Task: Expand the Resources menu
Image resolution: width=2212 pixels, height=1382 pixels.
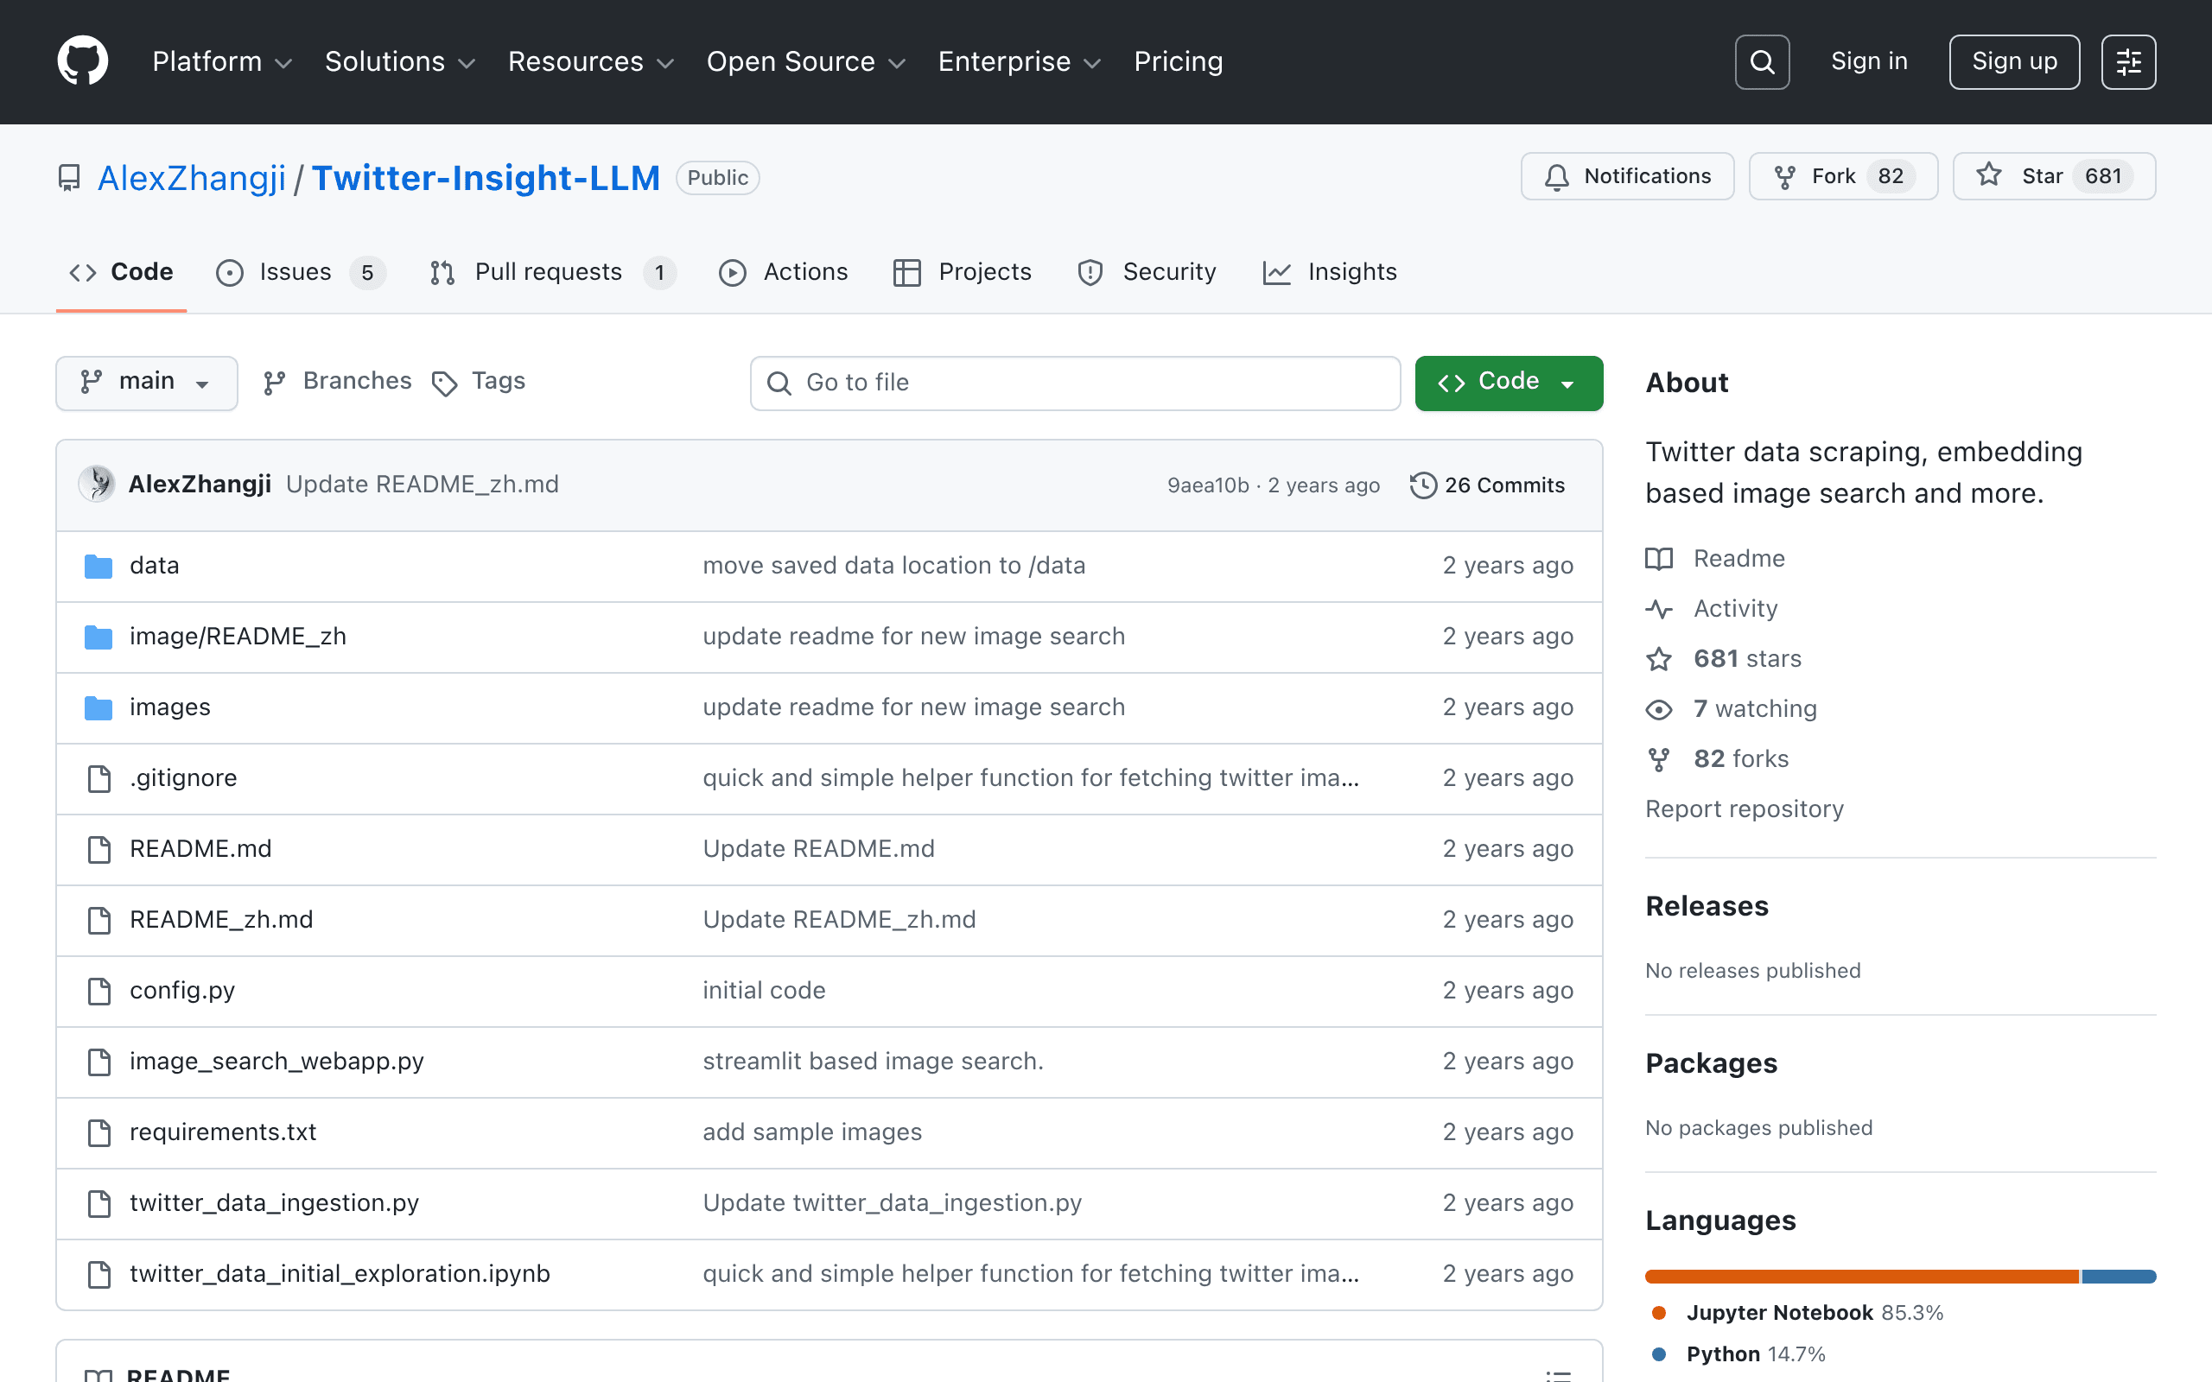Action: 590,61
